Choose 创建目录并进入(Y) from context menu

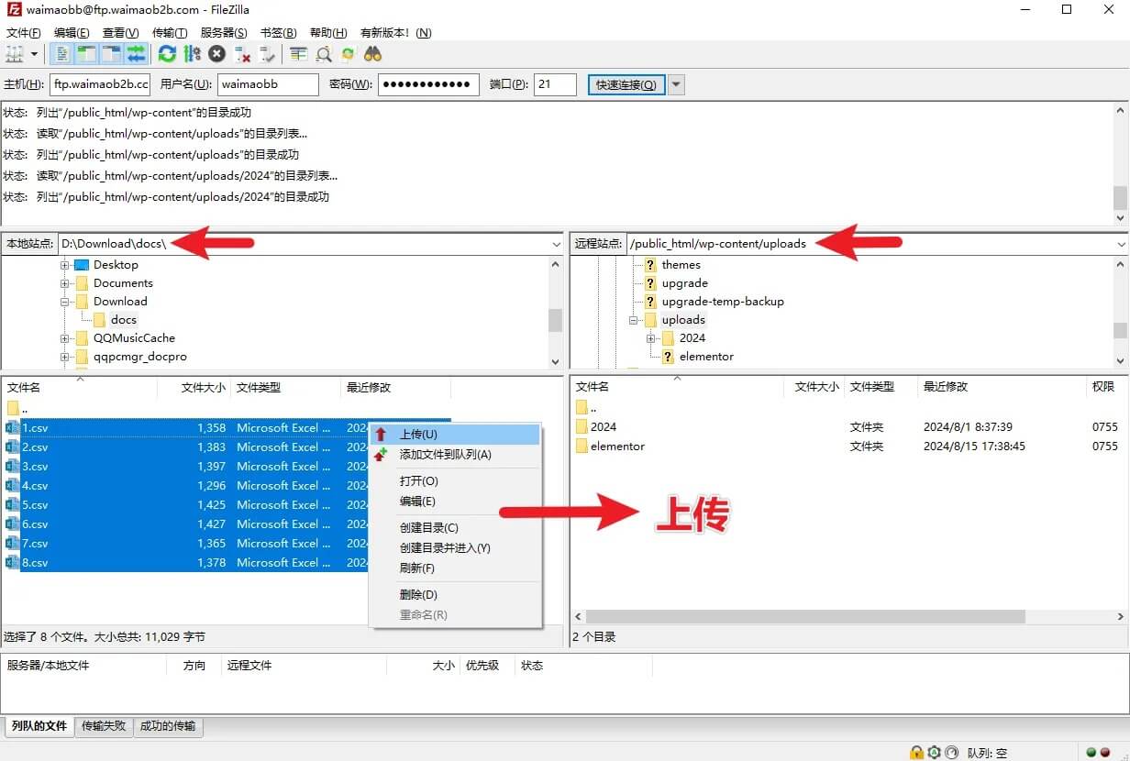point(455,548)
